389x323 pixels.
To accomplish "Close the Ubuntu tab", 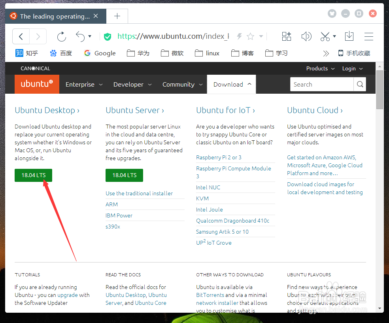I will click(96, 16).
